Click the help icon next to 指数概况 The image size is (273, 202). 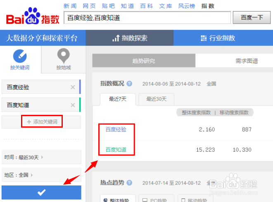point(129,83)
